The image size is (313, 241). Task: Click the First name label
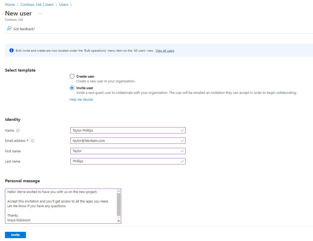point(13,151)
